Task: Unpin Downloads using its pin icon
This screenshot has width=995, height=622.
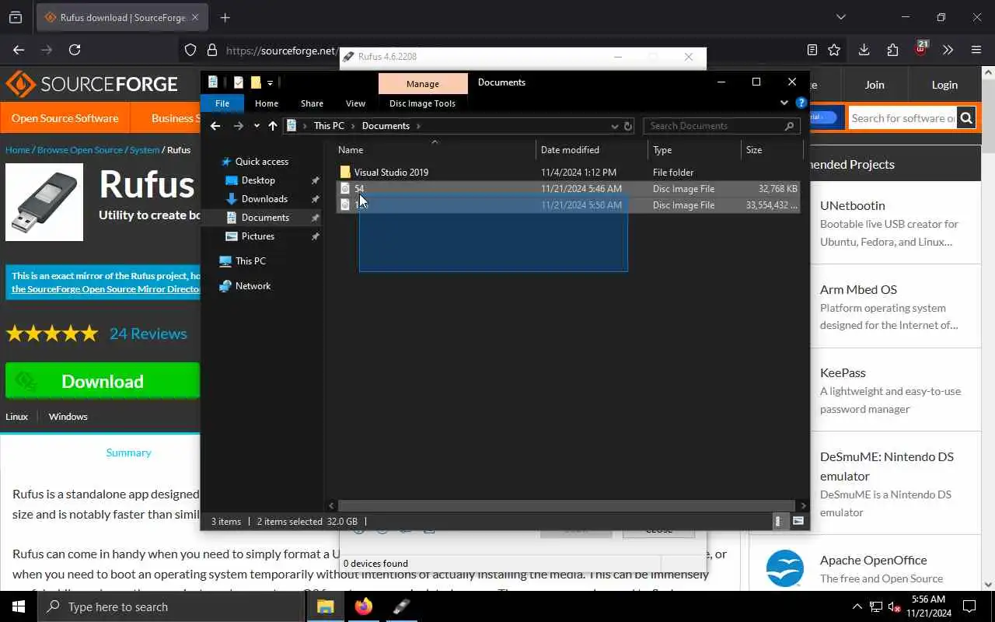Action: (315, 199)
